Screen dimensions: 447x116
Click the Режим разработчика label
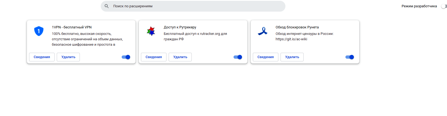pyautogui.click(x=419, y=6)
